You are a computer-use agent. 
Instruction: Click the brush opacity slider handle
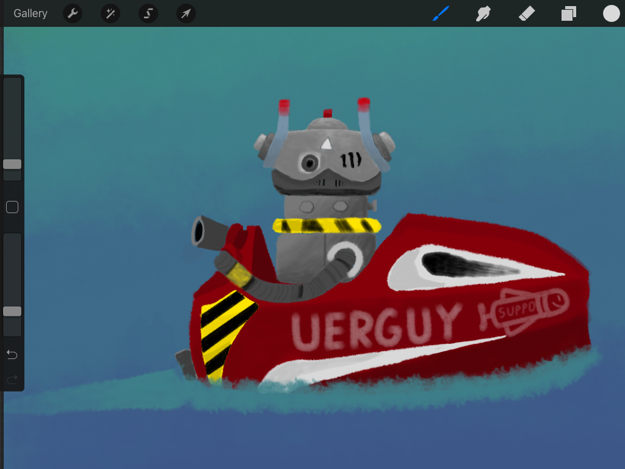[x=12, y=311]
